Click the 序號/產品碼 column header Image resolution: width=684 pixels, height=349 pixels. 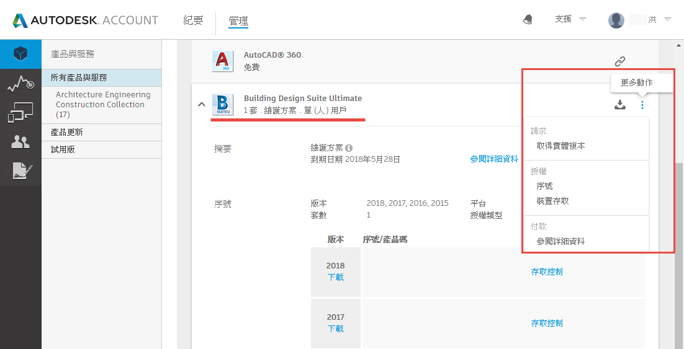tap(385, 239)
